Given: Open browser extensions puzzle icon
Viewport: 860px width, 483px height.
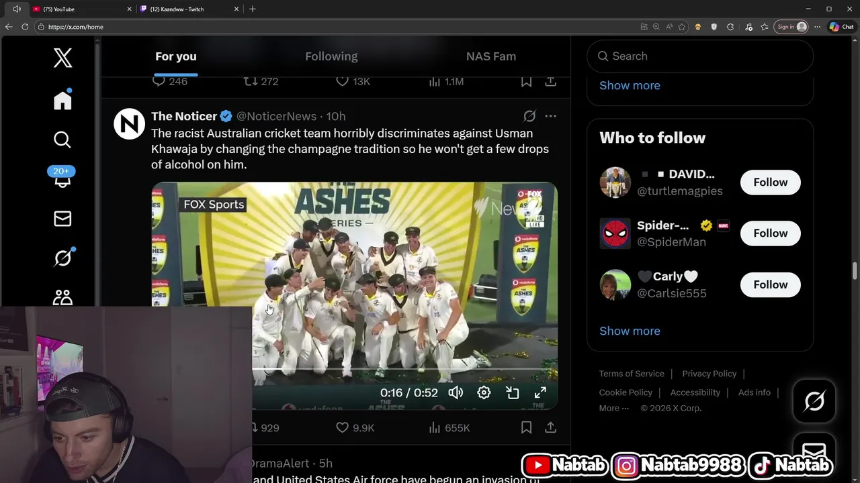Looking at the screenshot, I should point(730,27).
